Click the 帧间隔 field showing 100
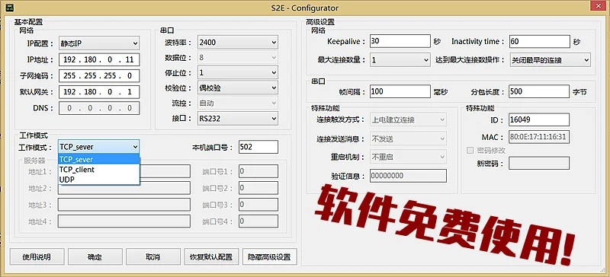Viewport: 610px width, 277px height. (x=400, y=91)
